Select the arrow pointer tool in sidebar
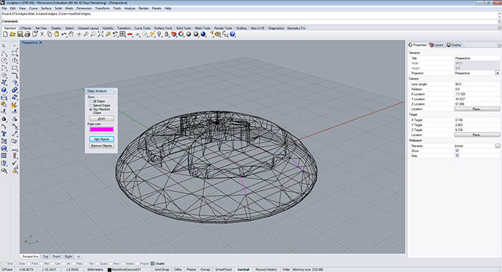Viewport: 502px width, 272px height. [4, 45]
